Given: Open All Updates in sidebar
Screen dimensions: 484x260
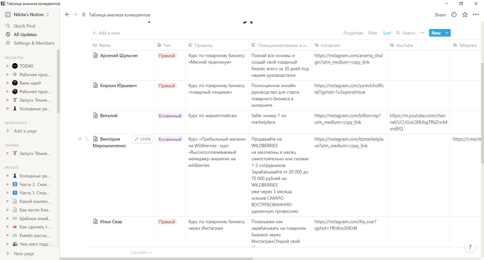Looking at the screenshot, I should pyautogui.click(x=25, y=35).
